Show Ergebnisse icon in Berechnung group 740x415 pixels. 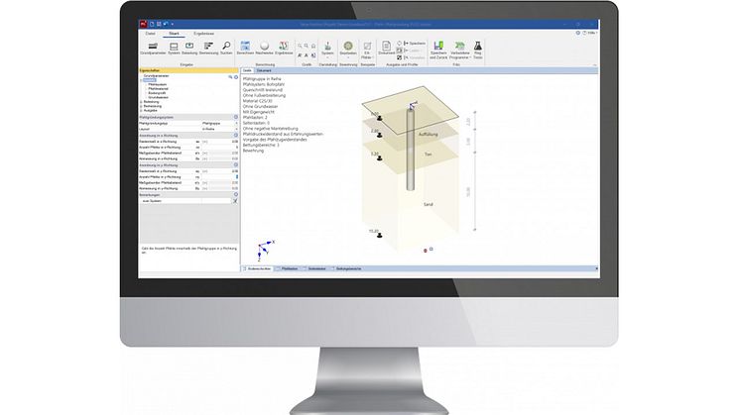pyautogui.click(x=285, y=47)
